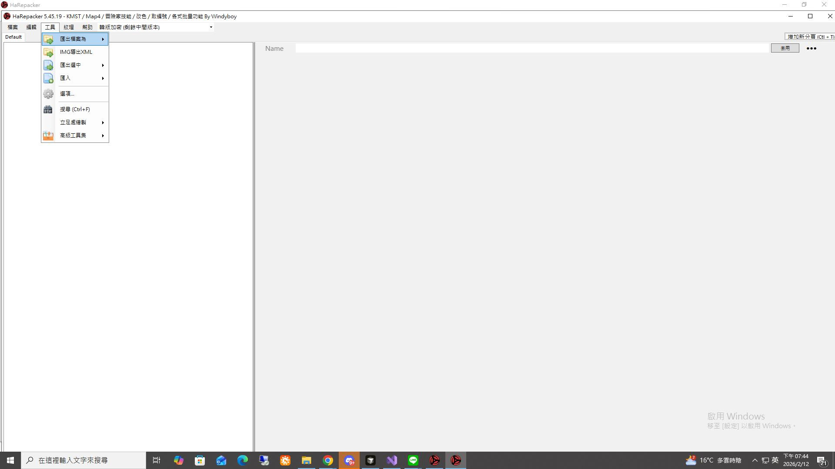Open the orange media player taskbar icon
Image resolution: width=835 pixels, height=469 pixels.
click(x=285, y=460)
